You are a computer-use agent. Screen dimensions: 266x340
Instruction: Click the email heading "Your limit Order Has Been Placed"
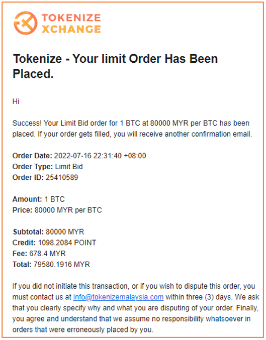coord(115,66)
